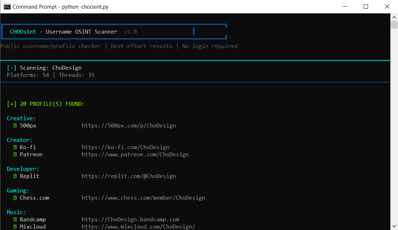Click the glyph icon beside Patreon
The image size is (398, 230).
pyautogui.click(x=15, y=154)
